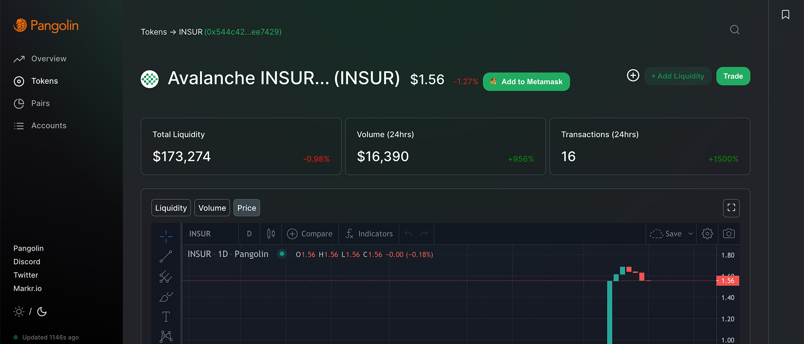
Task: Click the INSUR · 1D · Pangolin legend title
Action: pyautogui.click(x=228, y=254)
